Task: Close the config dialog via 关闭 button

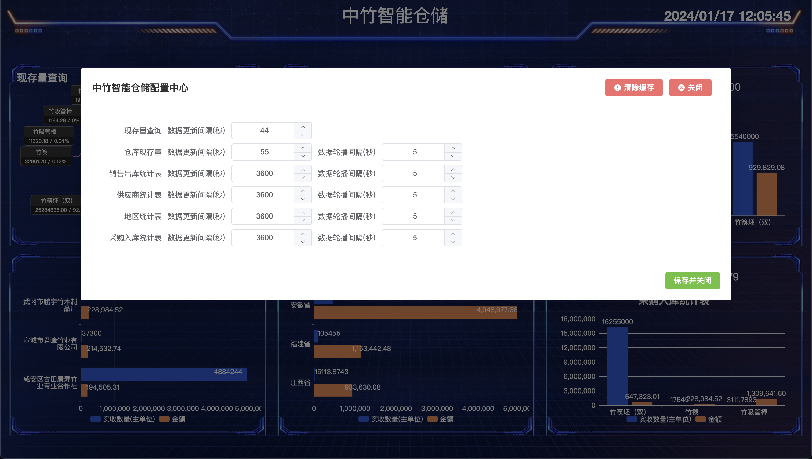Action: (x=690, y=88)
